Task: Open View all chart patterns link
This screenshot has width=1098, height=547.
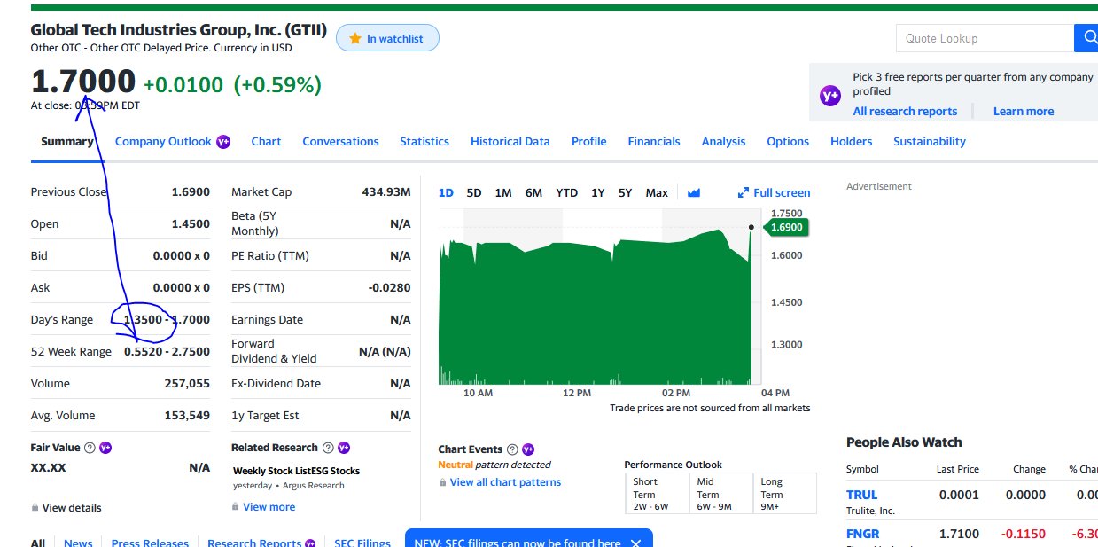Action: point(500,482)
